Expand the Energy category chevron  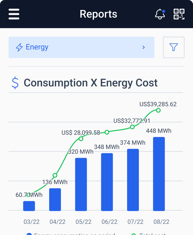pos(144,47)
